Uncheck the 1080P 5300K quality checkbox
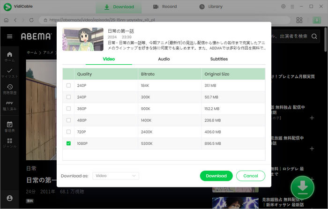This screenshot has height=209, width=328. 68,143
